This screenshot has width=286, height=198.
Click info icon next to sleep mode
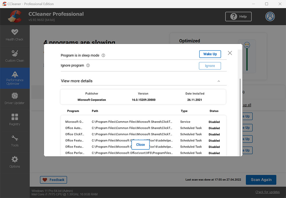104,55
